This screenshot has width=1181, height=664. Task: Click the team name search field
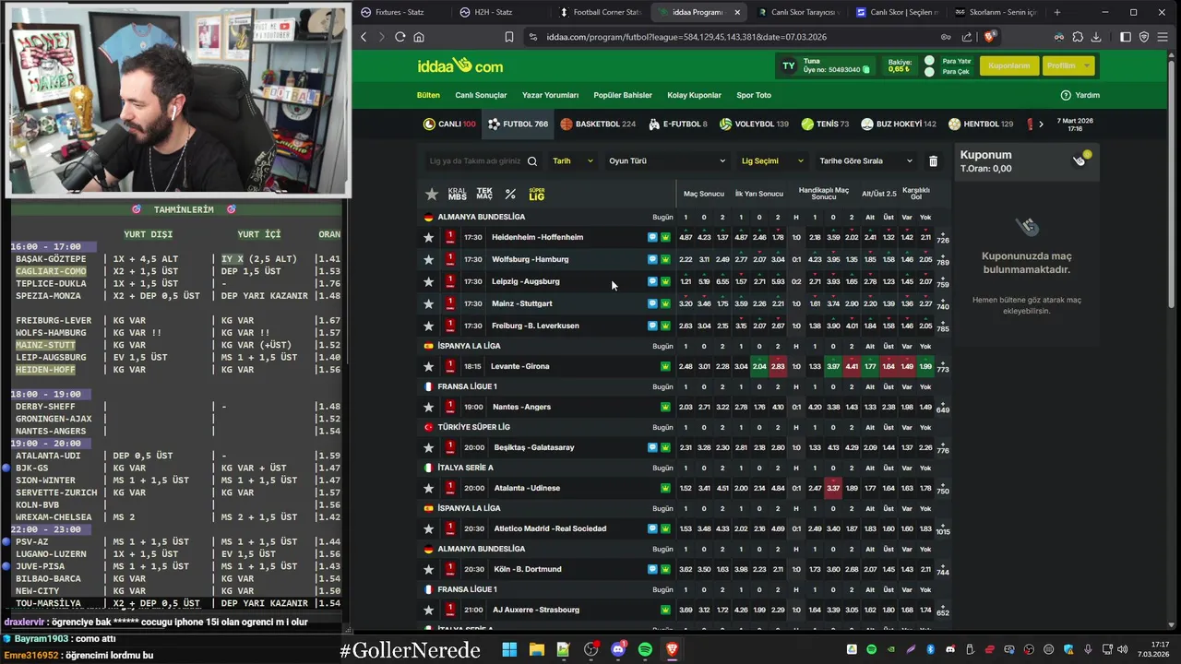click(475, 161)
